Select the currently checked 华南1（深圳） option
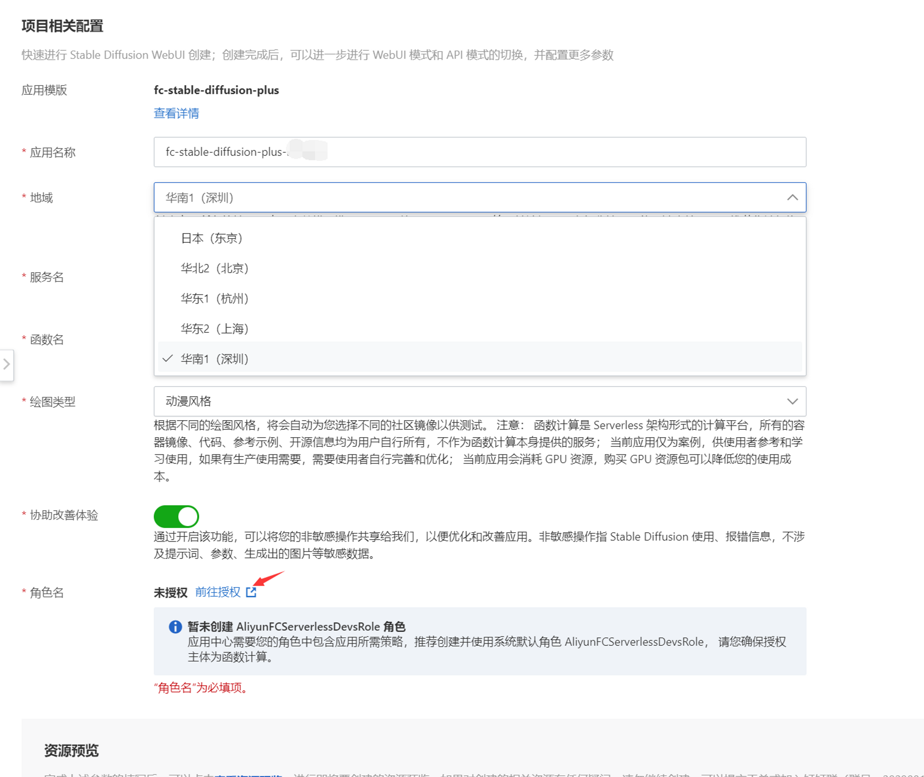This screenshot has width=924, height=777. [x=214, y=359]
